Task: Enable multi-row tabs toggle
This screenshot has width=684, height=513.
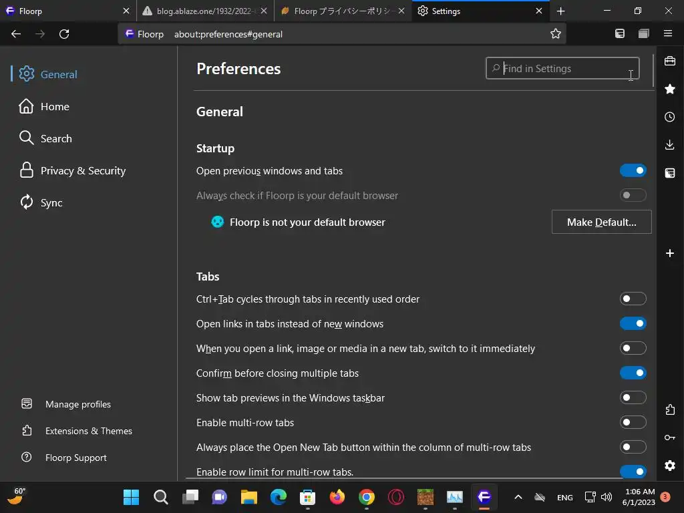Action: [633, 422]
